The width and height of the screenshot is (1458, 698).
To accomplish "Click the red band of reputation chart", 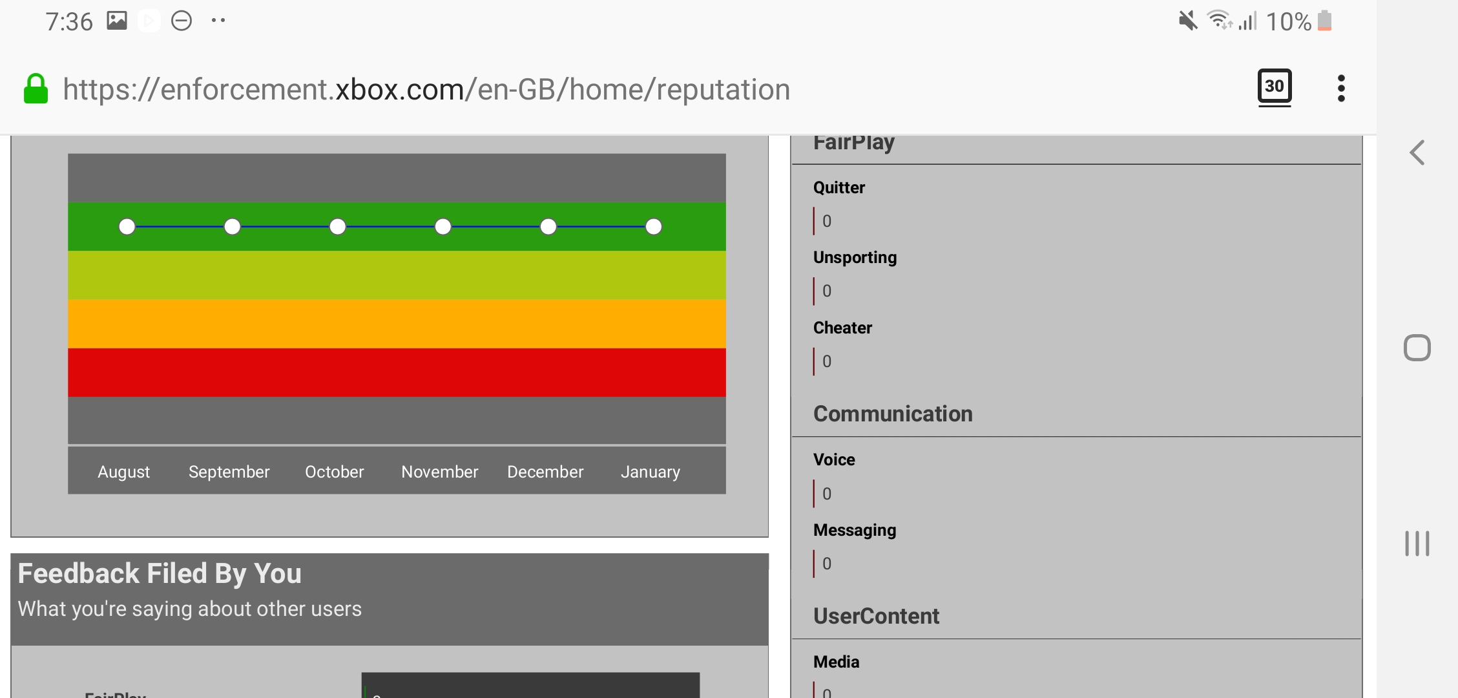I will (x=397, y=372).
